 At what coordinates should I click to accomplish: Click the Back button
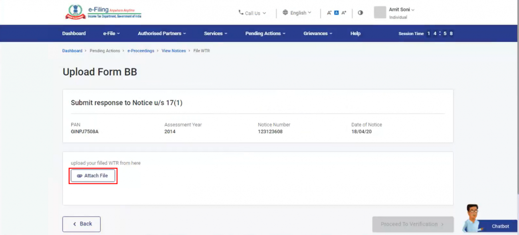[81, 224]
